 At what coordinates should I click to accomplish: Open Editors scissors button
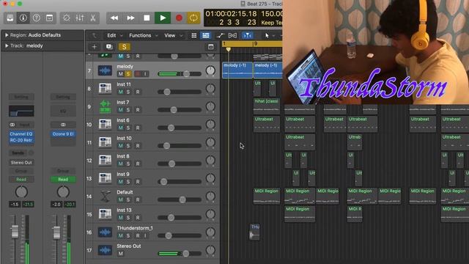pyautogui.click(x=93, y=18)
